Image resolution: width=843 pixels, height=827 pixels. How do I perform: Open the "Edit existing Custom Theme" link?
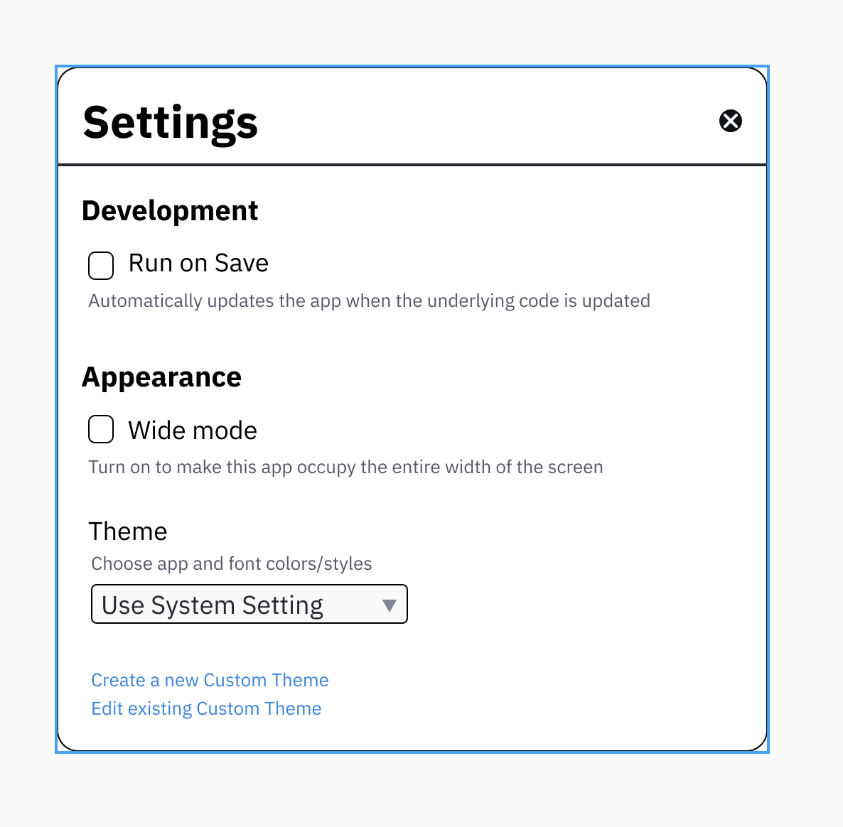206,708
